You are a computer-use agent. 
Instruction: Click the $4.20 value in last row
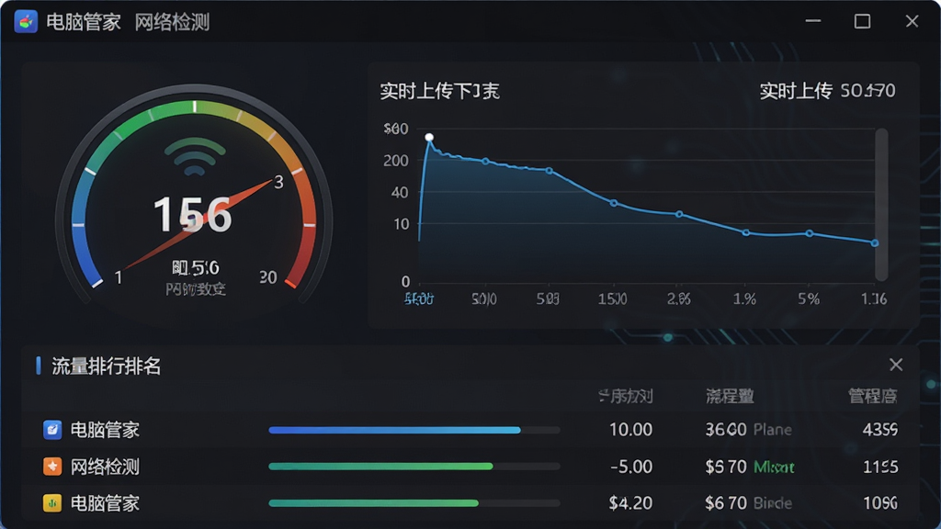[x=630, y=502]
